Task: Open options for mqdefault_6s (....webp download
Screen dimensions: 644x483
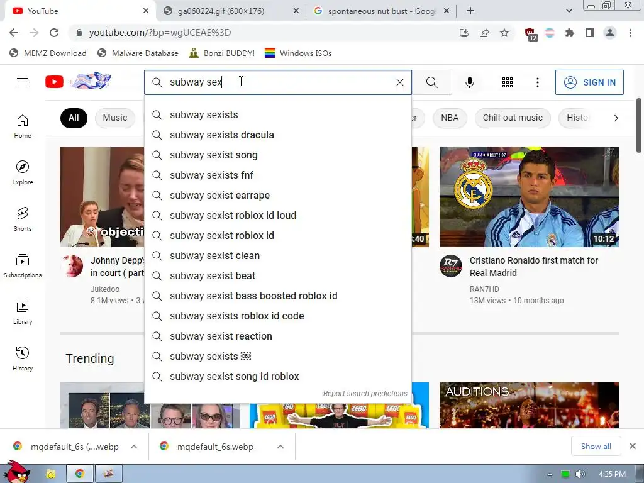Action: click(134, 447)
